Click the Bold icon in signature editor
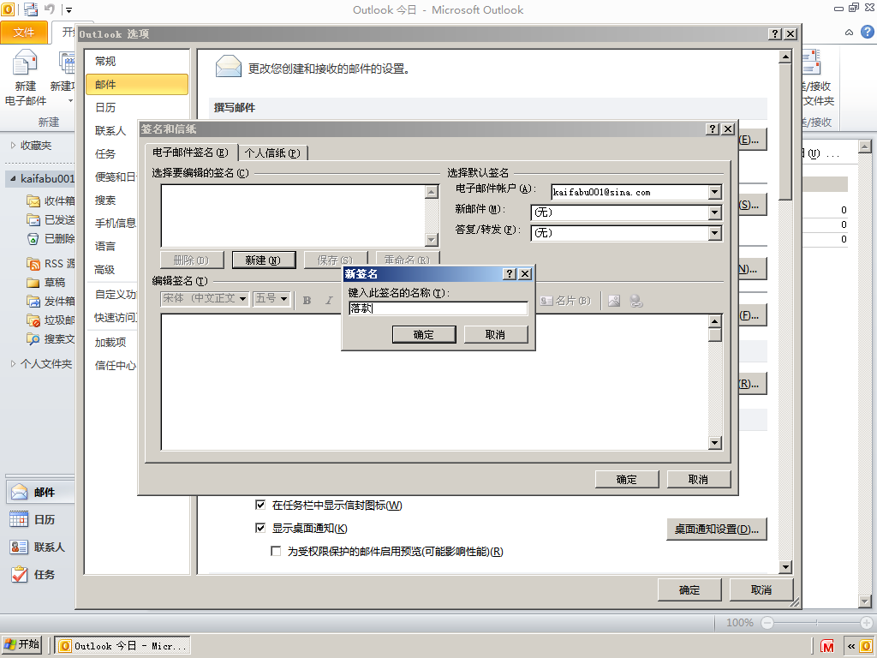Viewport: 877px width, 658px height. point(307,301)
